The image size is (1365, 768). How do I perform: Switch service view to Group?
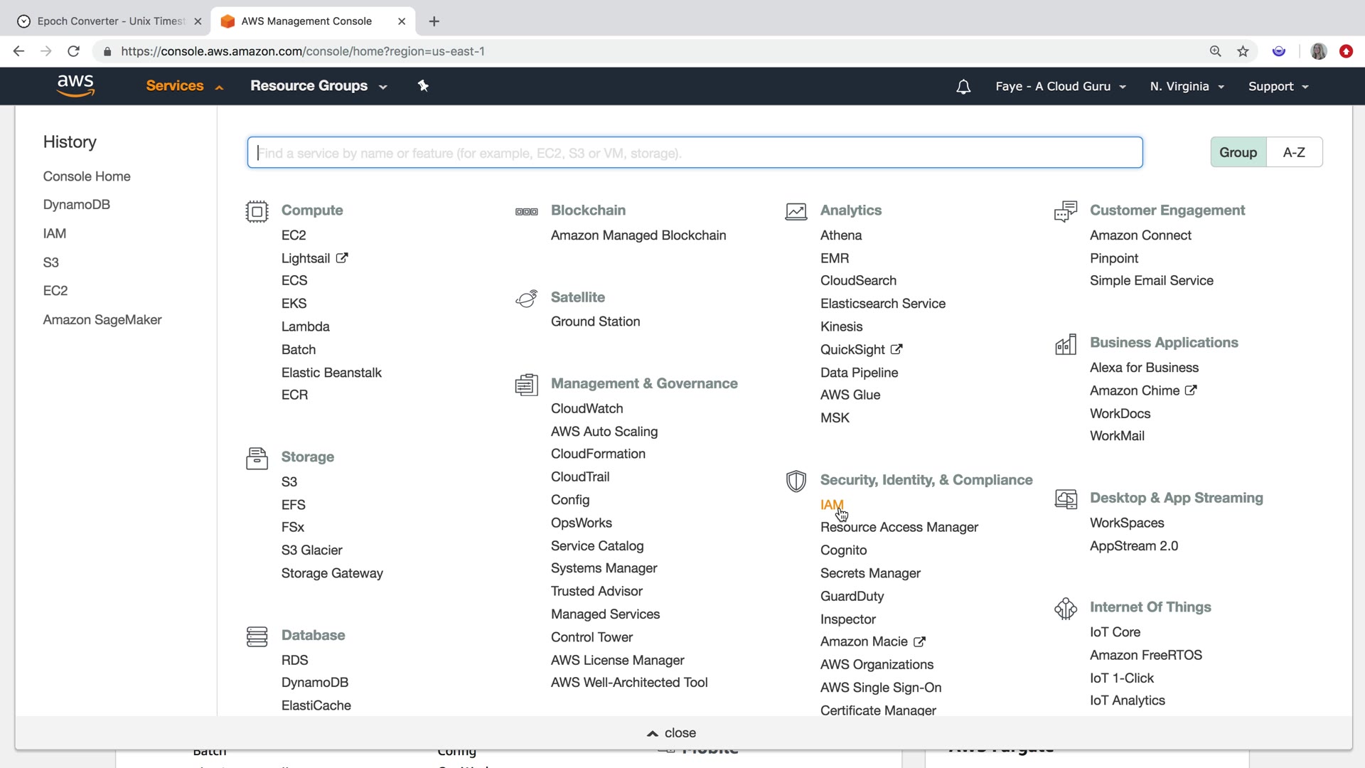[x=1238, y=152]
